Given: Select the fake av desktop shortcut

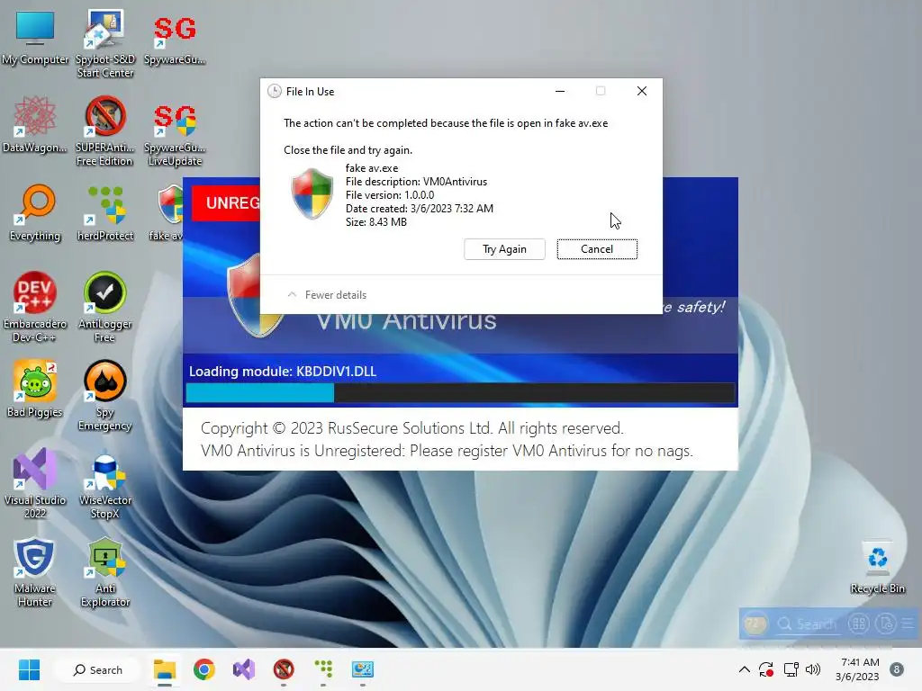Looking at the screenshot, I should [169, 212].
